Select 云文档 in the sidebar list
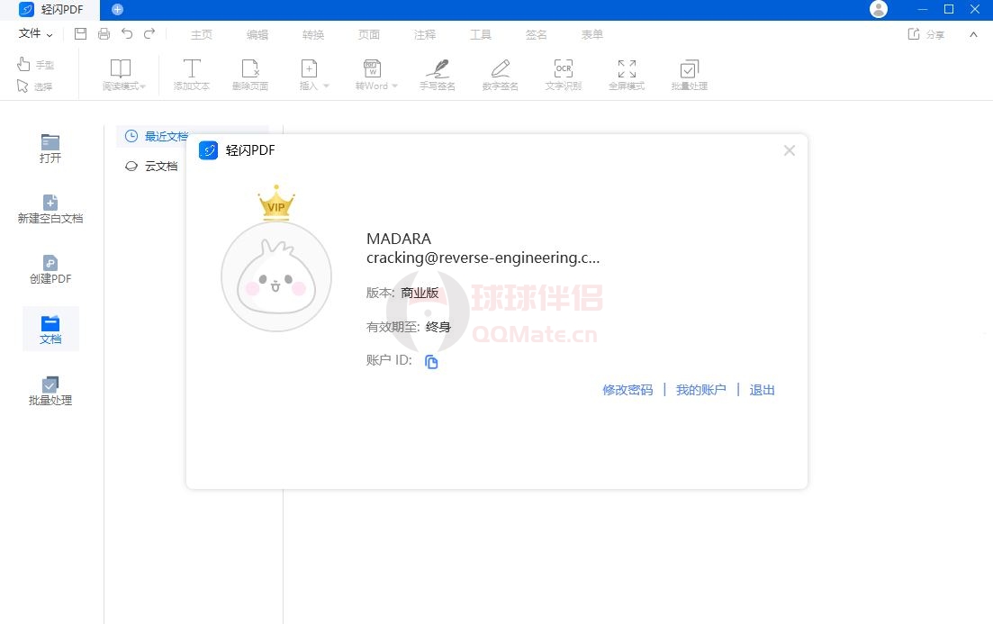 [x=161, y=166]
